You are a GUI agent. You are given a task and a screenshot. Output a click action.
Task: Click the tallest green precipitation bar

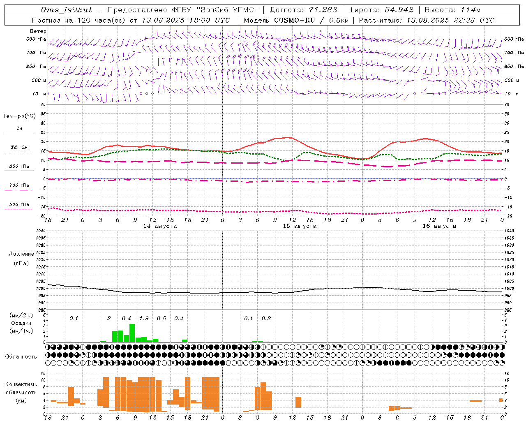pyautogui.click(x=132, y=333)
